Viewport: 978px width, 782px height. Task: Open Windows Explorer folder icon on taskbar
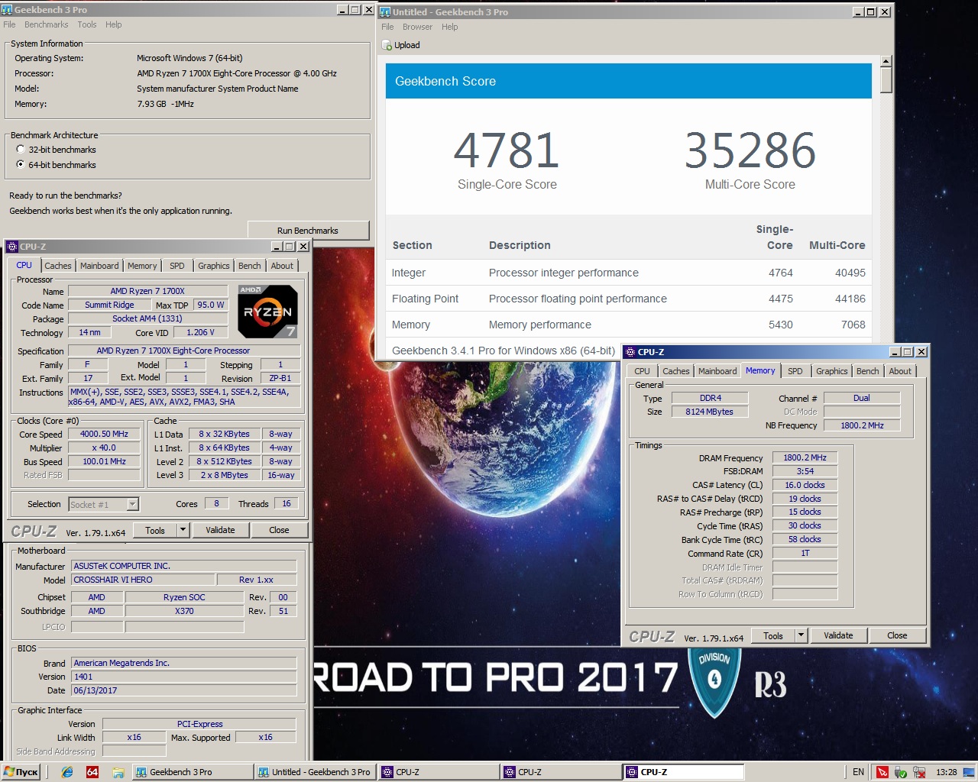[118, 772]
